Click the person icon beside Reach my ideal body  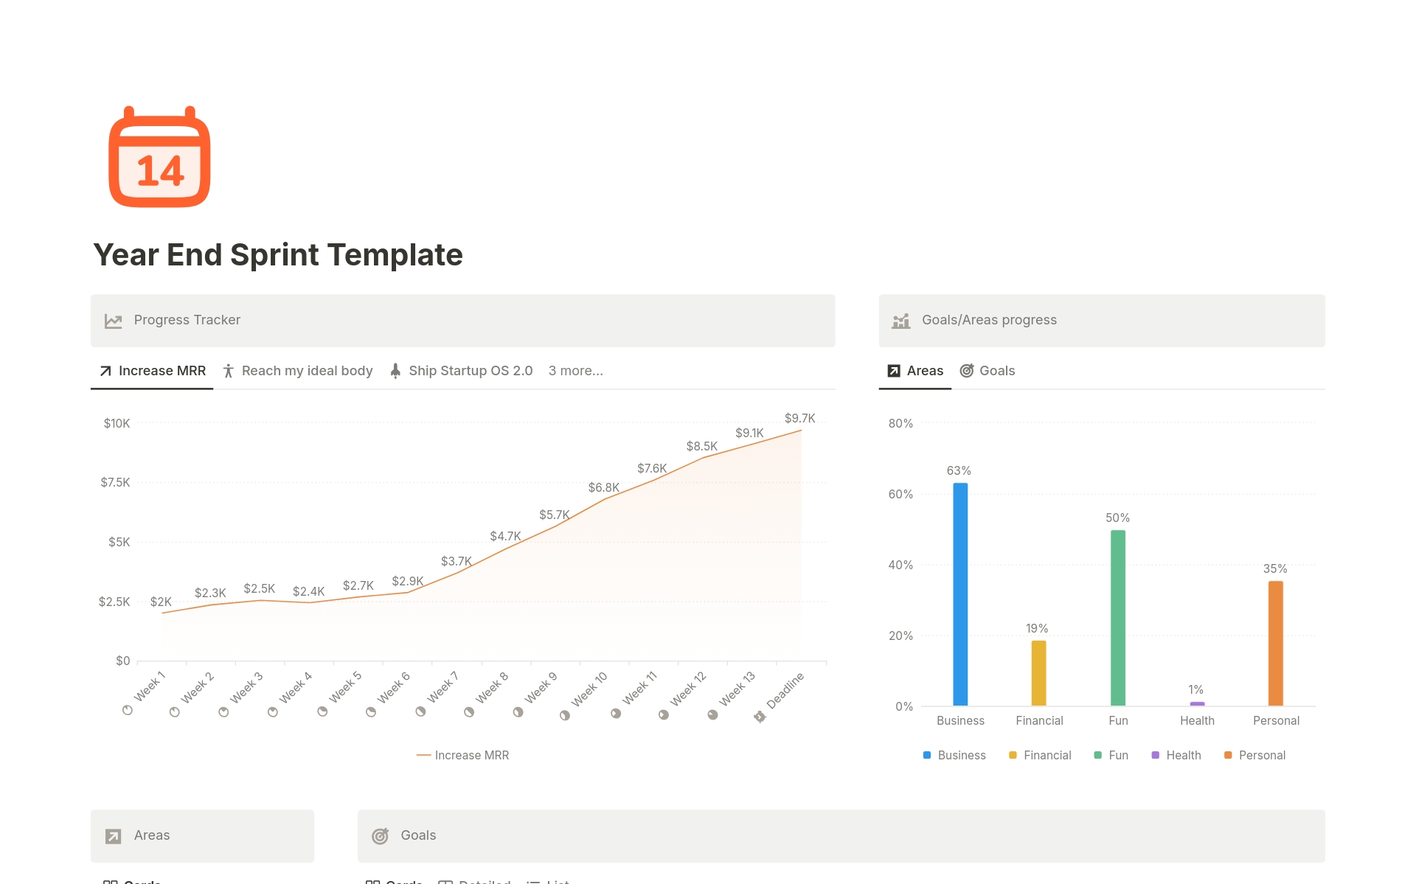click(x=229, y=371)
